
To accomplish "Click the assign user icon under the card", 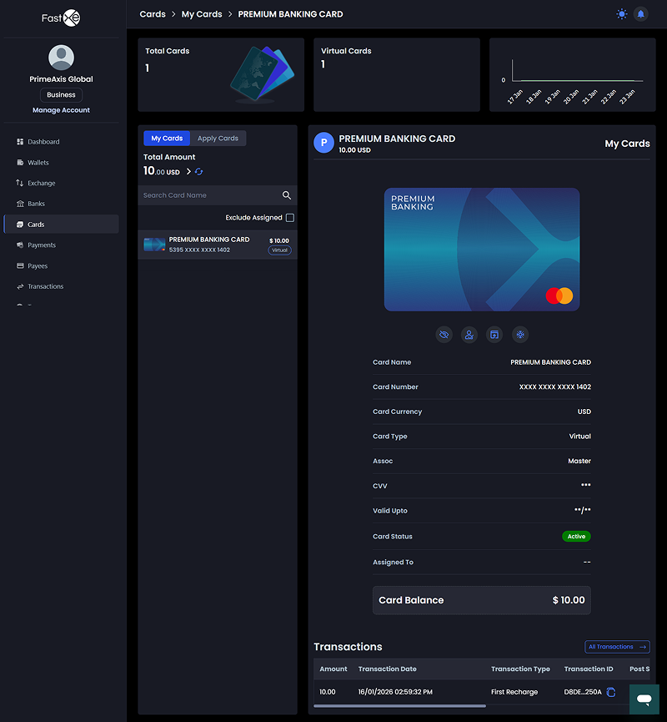I will (469, 335).
